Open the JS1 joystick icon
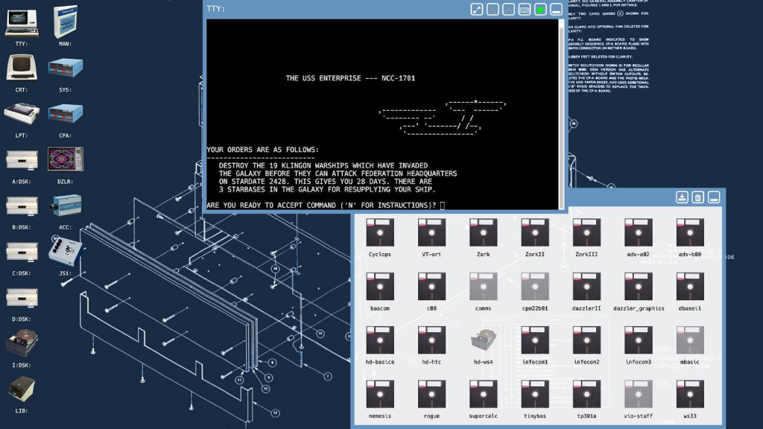Image resolution: width=763 pixels, height=429 pixels. click(66, 252)
